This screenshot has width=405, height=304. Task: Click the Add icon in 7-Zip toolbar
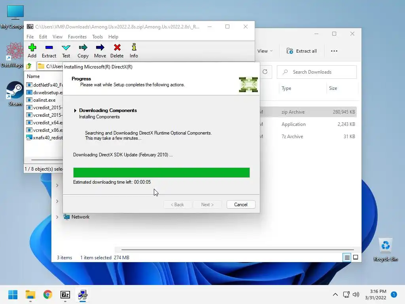pyautogui.click(x=32, y=51)
